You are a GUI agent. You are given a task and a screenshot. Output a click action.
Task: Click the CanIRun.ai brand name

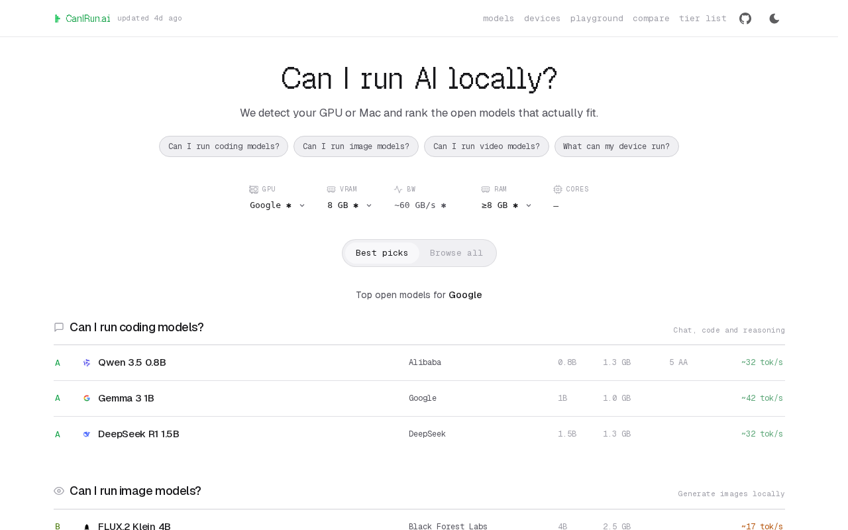(88, 19)
